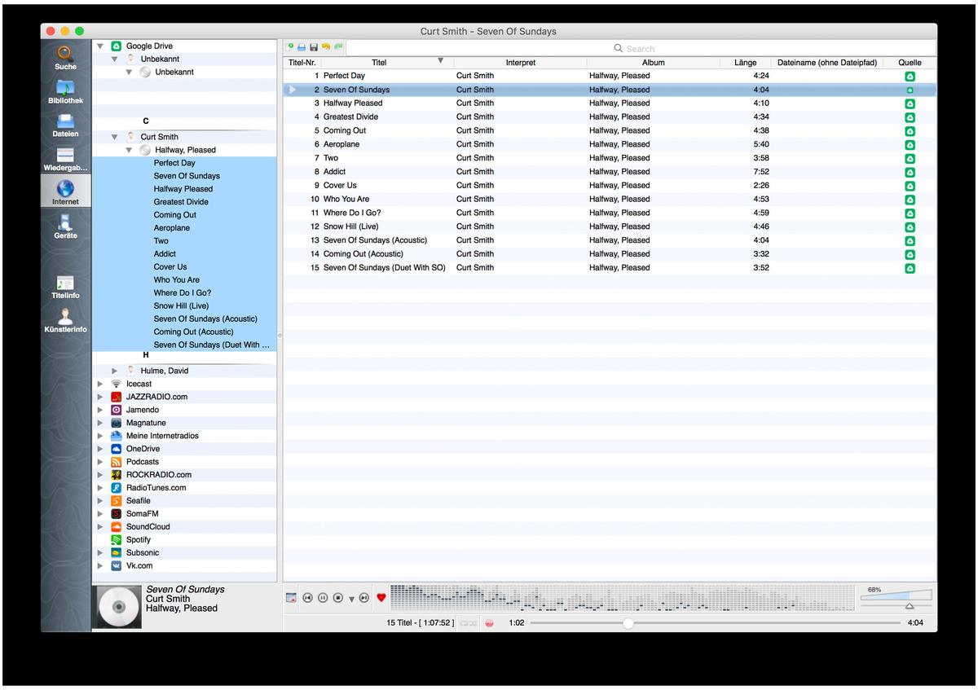Select Addict row in the playlist

click(610, 172)
